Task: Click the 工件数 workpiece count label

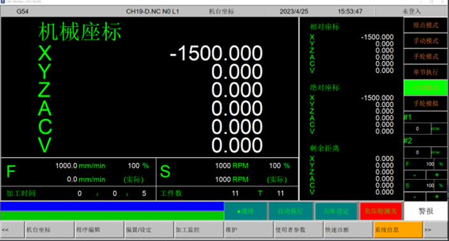Action: point(171,193)
